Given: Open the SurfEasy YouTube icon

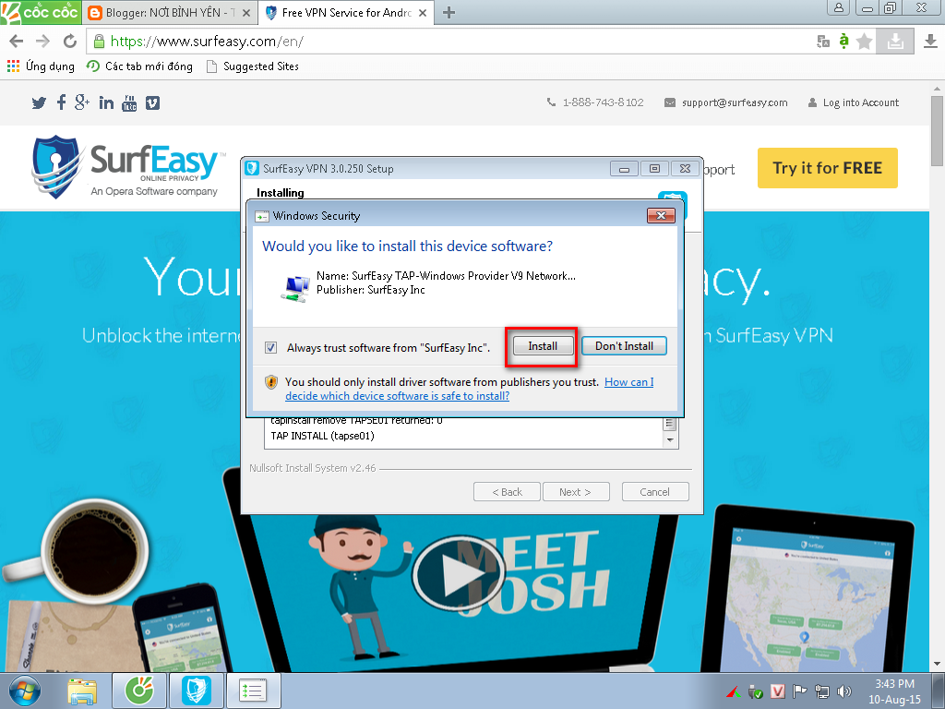Looking at the screenshot, I should click(x=129, y=103).
